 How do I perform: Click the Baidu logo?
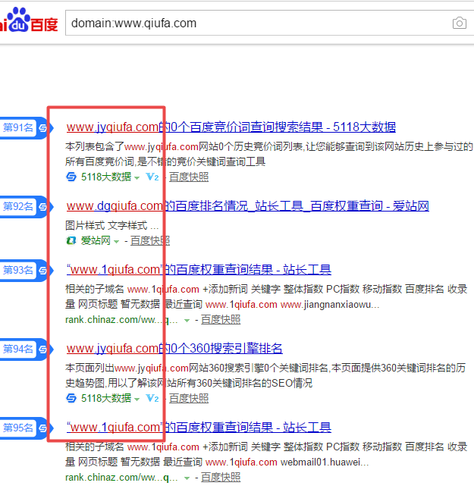coord(29,20)
